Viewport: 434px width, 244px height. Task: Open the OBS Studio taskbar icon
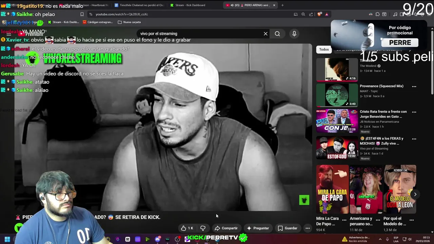(177, 239)
